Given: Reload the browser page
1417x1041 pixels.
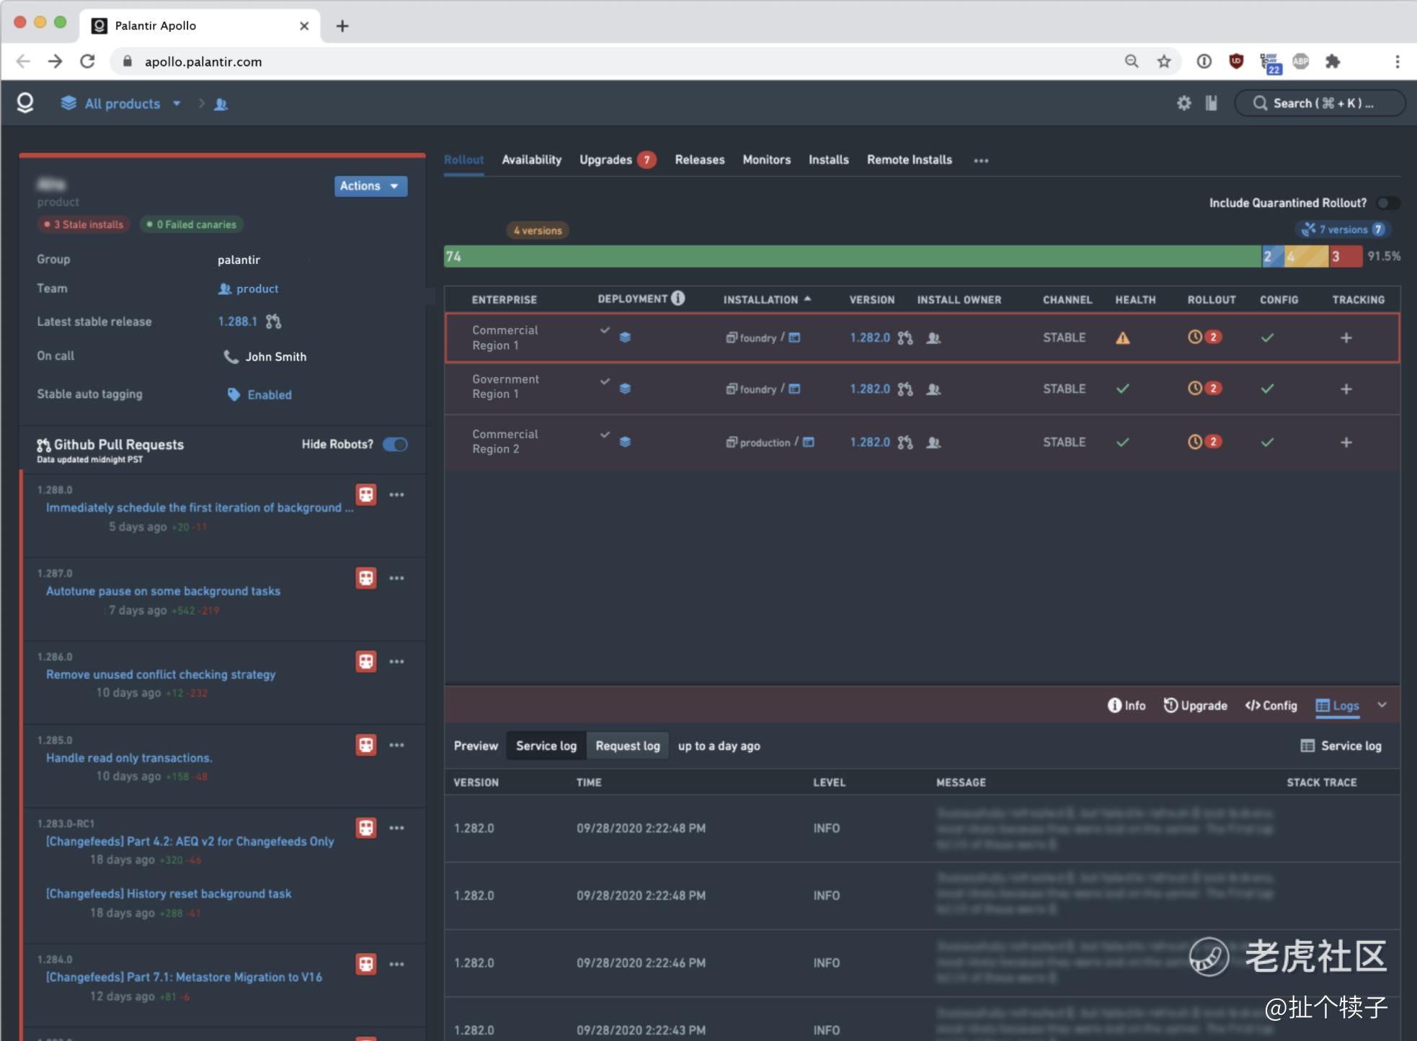Looking at the screenshot, I should pyautogui.click(x=87, y=61).
